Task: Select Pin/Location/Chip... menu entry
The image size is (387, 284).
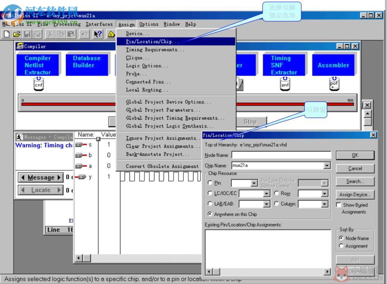Action: (176, 41)
